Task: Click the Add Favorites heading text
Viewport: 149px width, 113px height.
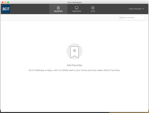Action: pyautogui.click(x=74, y=65)
